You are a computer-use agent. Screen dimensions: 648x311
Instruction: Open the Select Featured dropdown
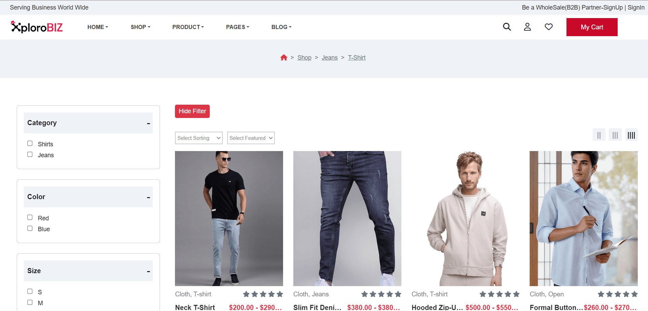point(251,138)
